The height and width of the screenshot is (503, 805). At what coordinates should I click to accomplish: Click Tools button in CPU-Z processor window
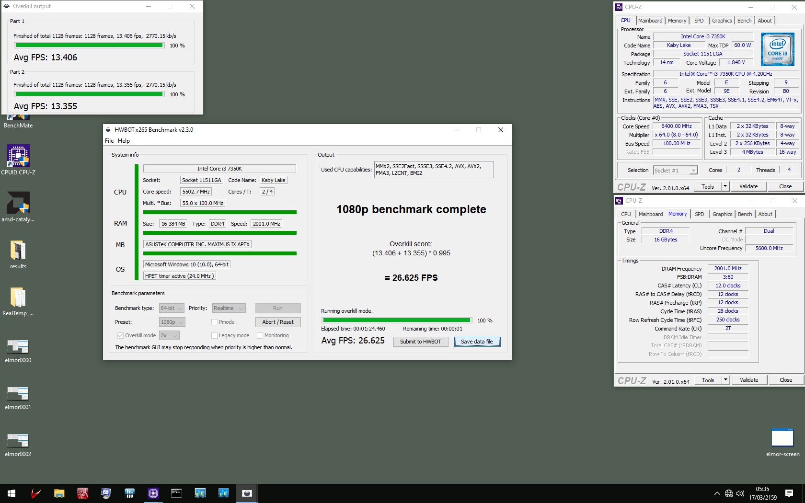click(708, 186)
